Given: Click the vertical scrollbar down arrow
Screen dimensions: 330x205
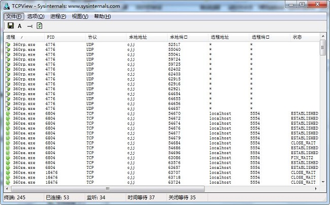Looking at the screenshot, I should tap(323, 181).
